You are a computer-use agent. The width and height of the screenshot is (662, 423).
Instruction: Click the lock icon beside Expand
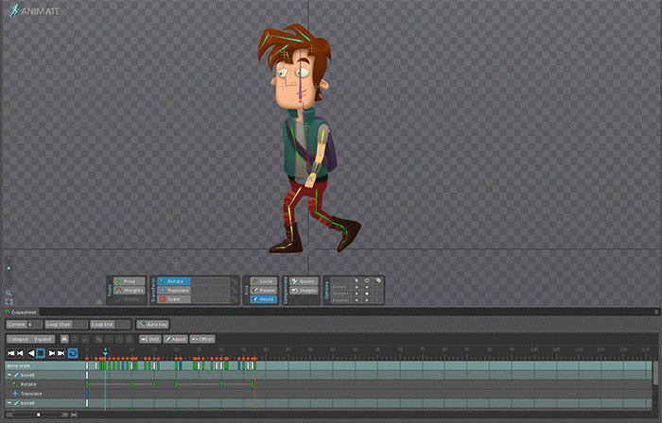(x=64, y=339)
